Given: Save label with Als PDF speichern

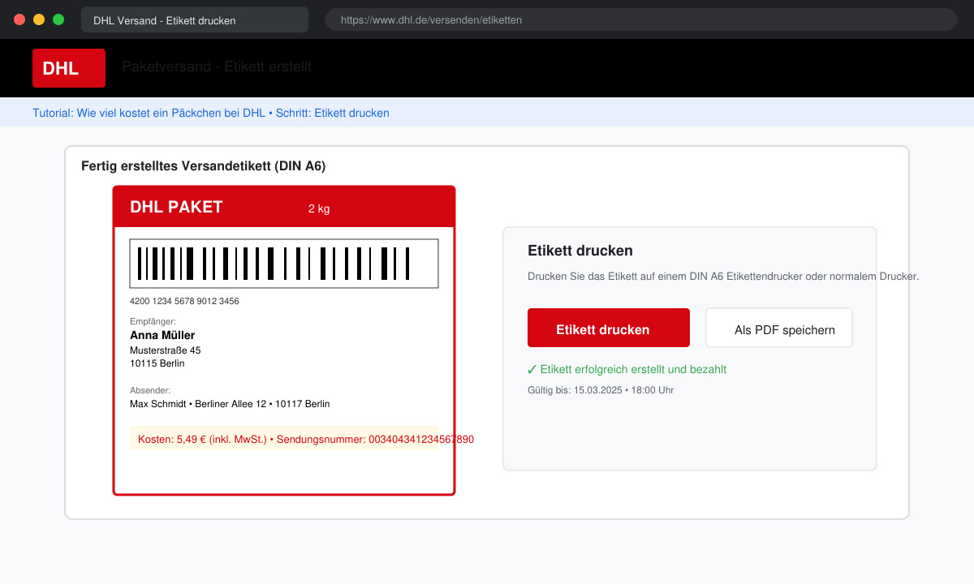Looking at the screenshot, I should click(779, 328).
